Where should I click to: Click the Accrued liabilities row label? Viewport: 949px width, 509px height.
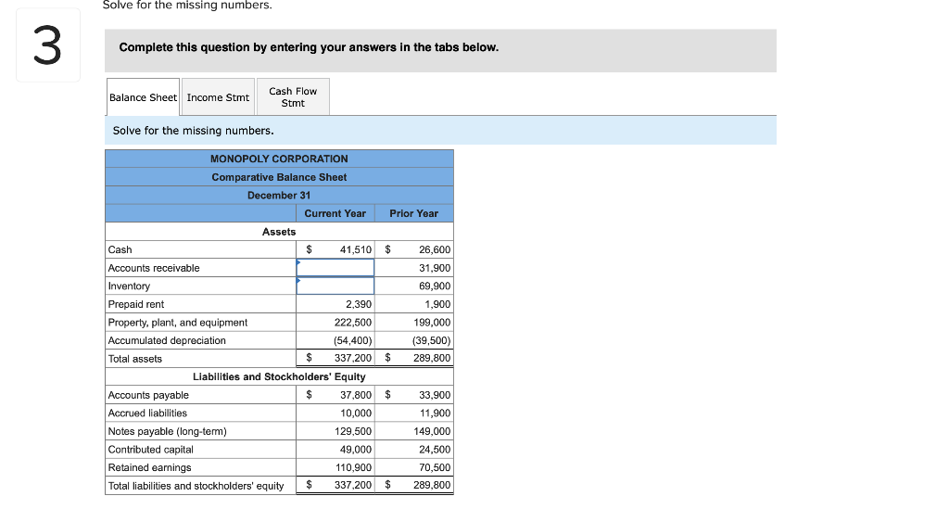(x=147, y=413)
